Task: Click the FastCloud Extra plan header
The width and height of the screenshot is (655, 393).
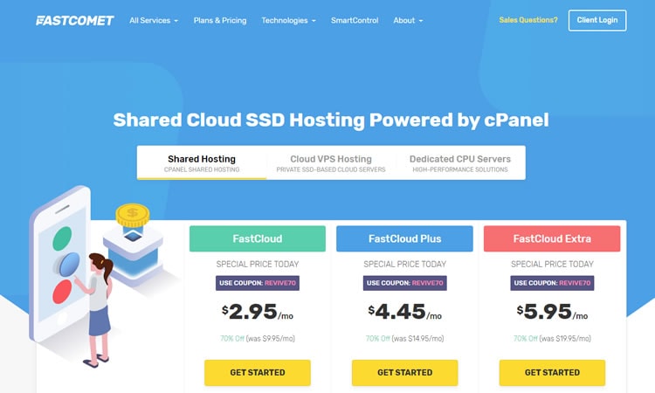Action: click(x=552, y=239)
